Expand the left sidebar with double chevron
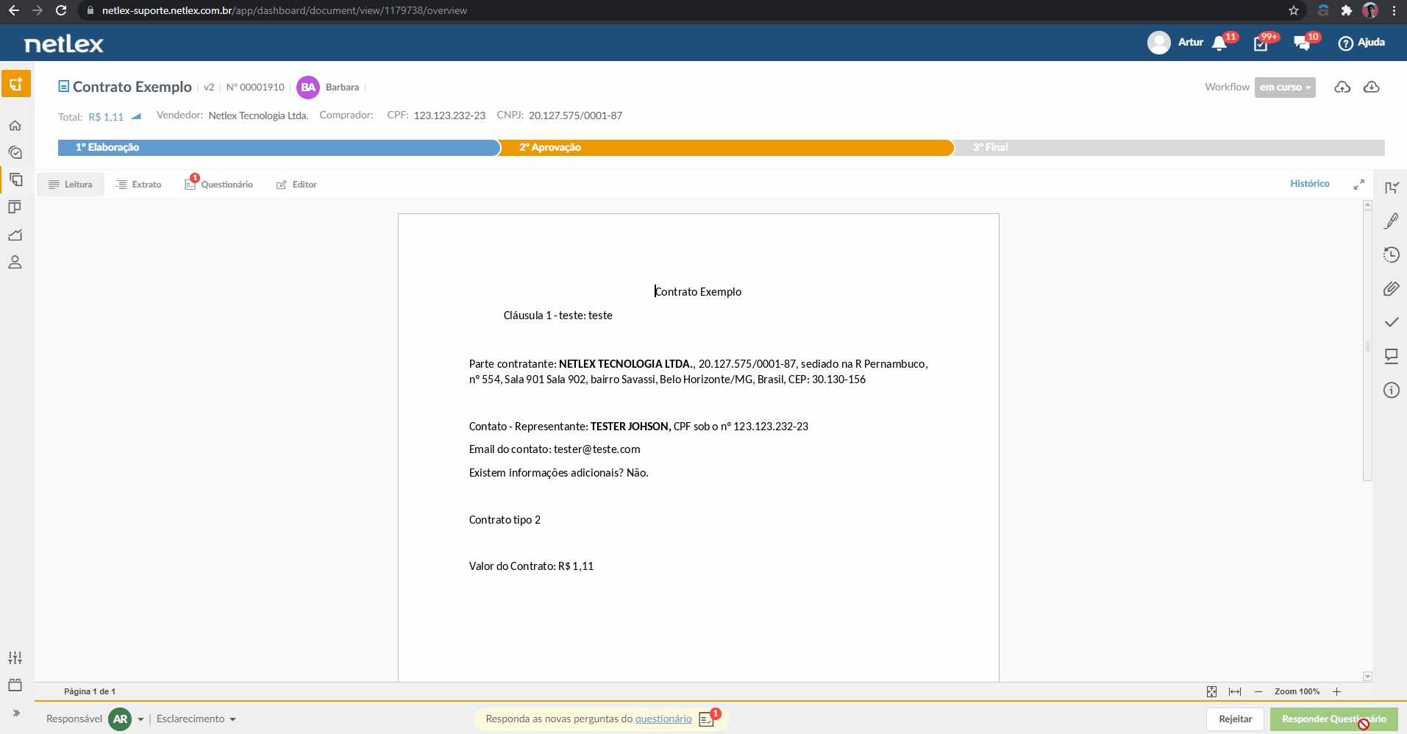The width and height of the screenshot is (1407, 734). click(x=16, y=713)
